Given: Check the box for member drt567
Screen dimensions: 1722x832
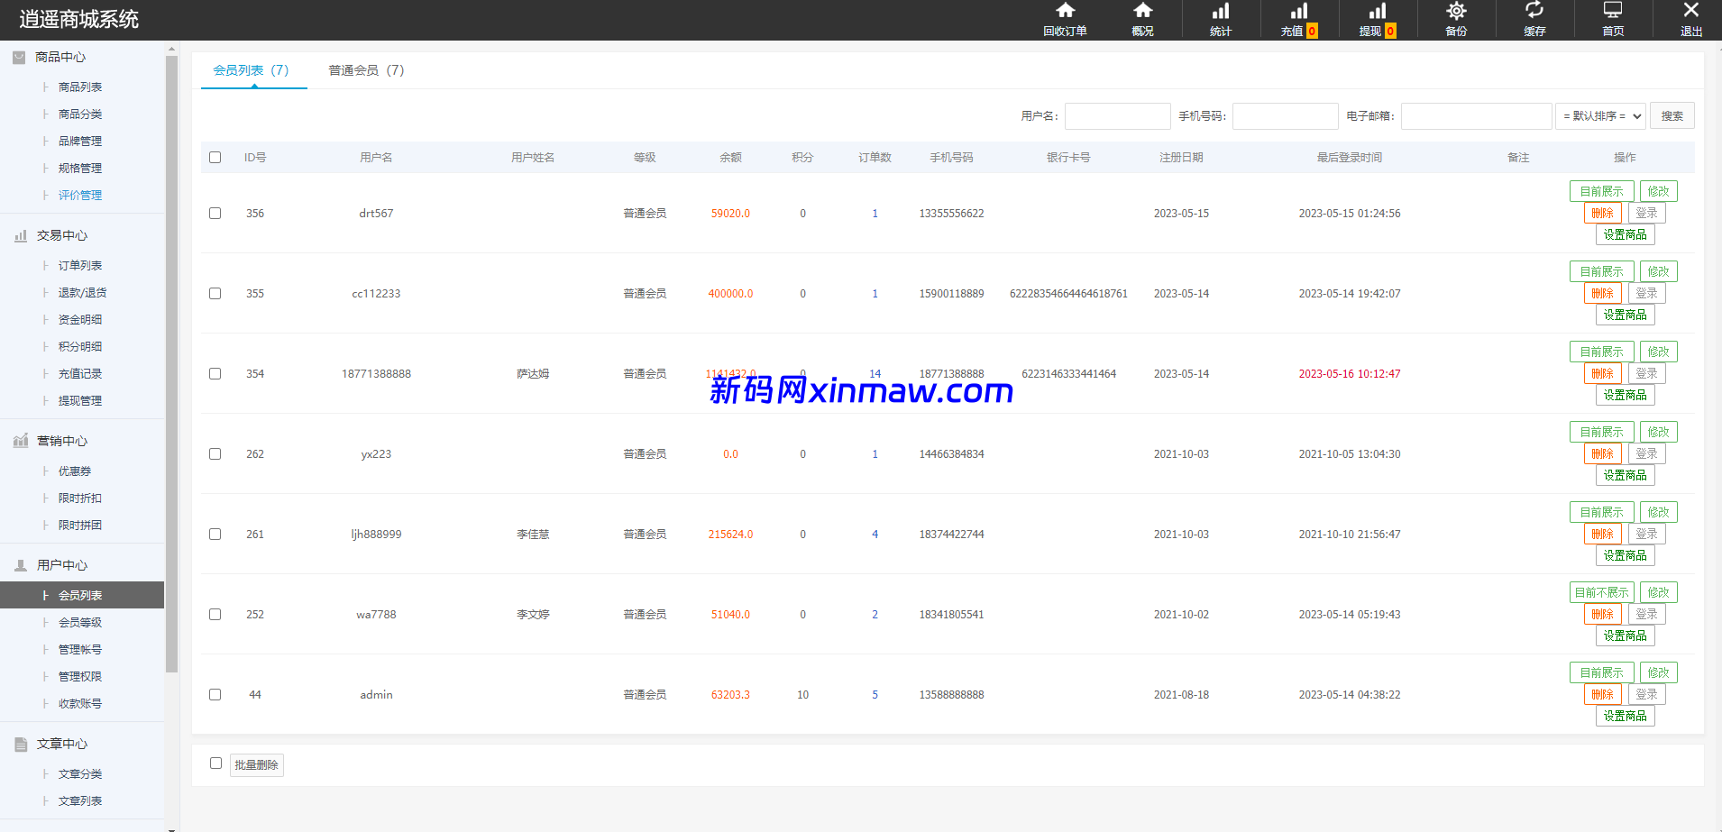Looking at the screenshot, I should [215, 214].
